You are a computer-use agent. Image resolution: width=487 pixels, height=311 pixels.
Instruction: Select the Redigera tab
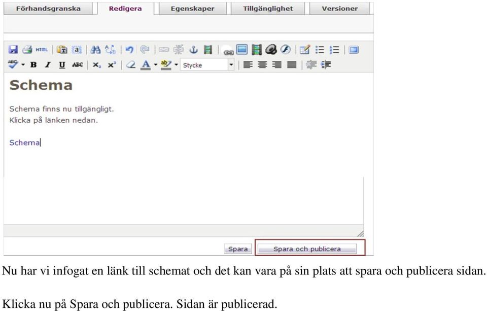pos(125,9)
